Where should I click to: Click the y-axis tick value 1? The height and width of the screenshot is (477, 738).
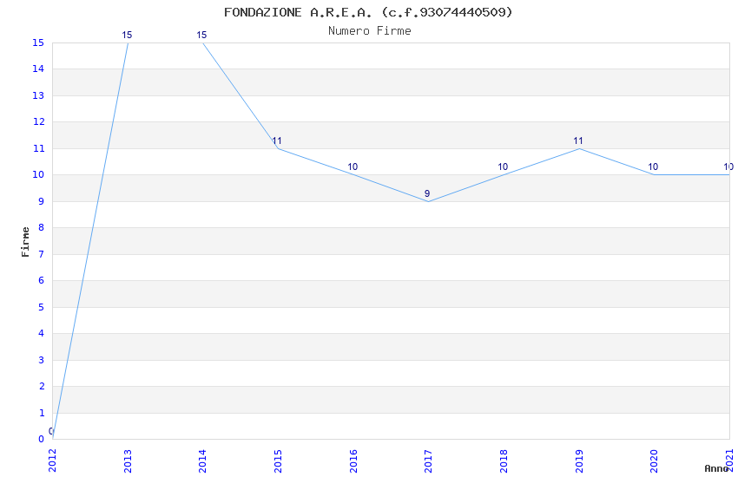click(x=42, y=413)
